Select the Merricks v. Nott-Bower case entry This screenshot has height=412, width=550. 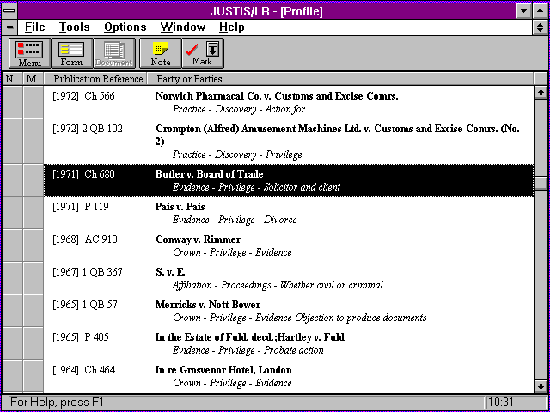pos(289,311)
